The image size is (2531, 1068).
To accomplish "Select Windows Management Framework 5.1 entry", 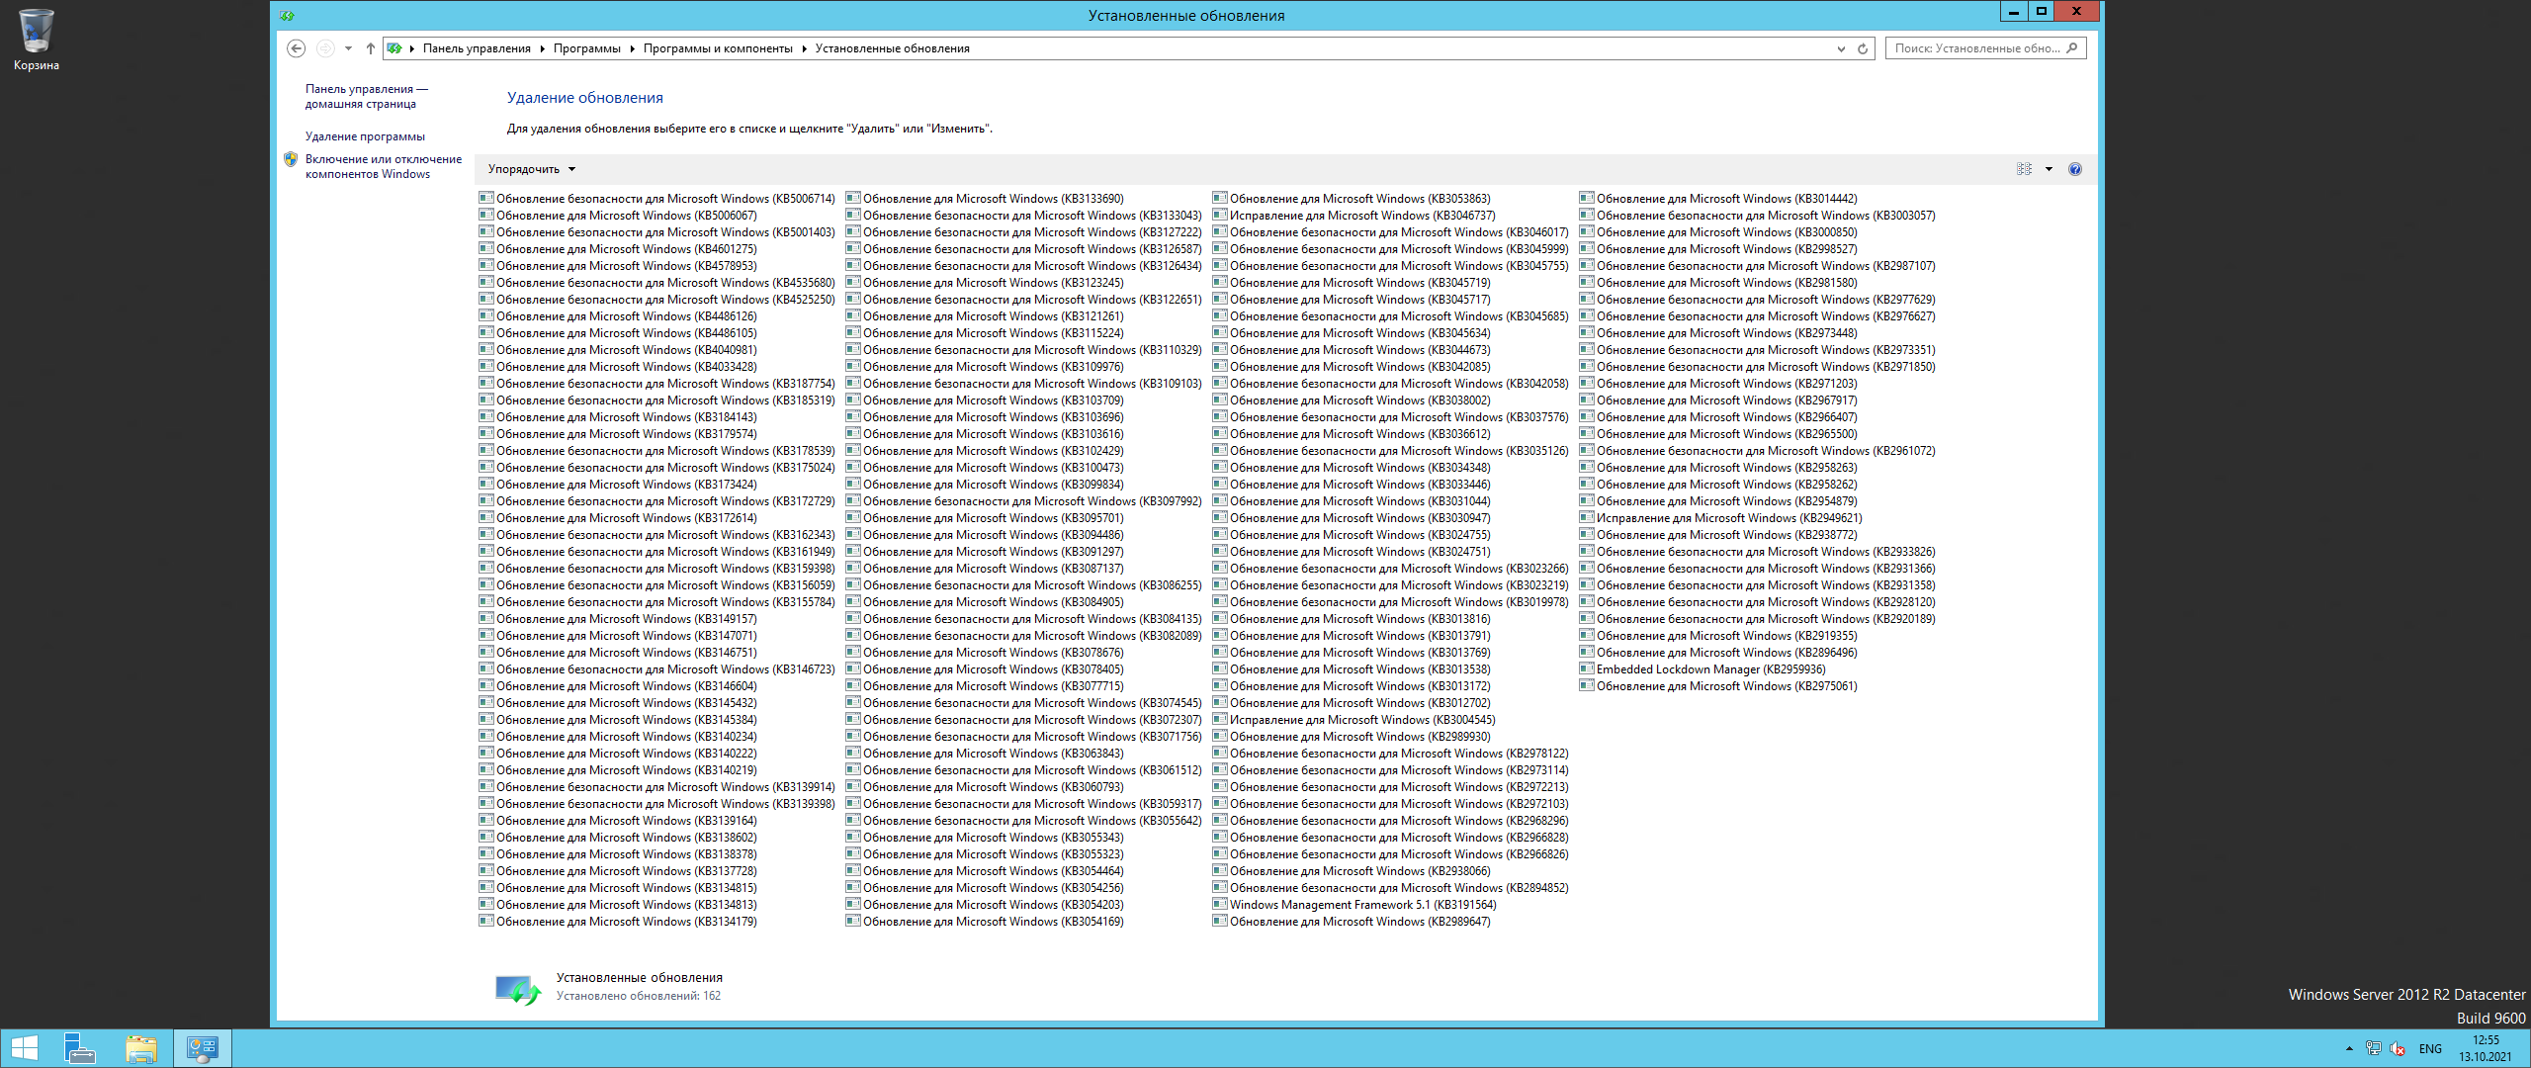I will 1354,905.
